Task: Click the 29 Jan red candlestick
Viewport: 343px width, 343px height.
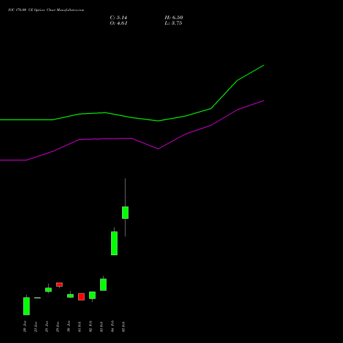Action: 60,285
